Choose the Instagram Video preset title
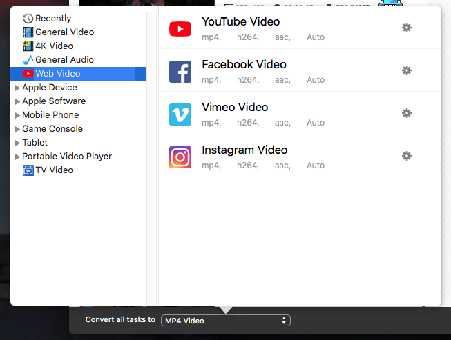The width and height of the screenshot is (451, 340). click(244, 150)
